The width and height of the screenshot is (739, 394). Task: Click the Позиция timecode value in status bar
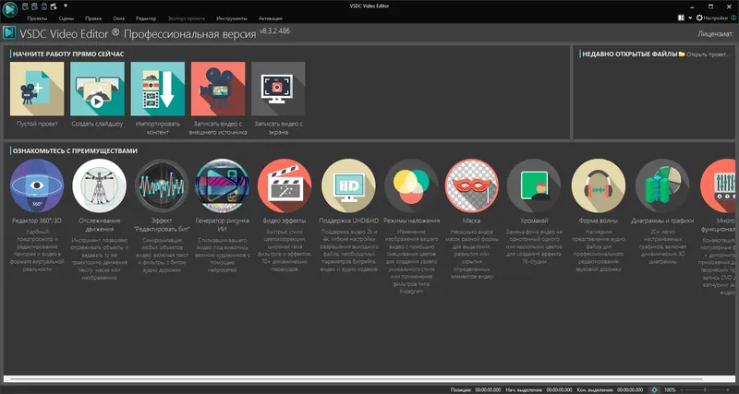click(x=488, y=389)
